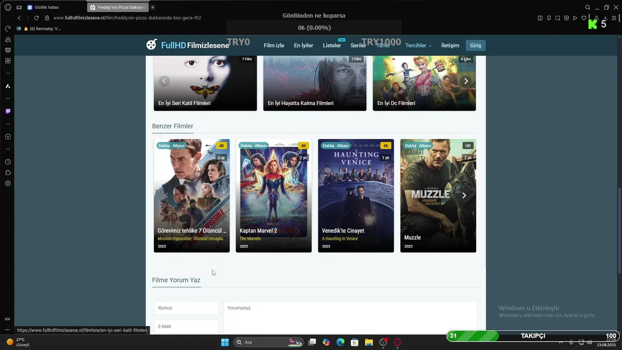Launch Microsoft Edge from the taskbar
This screenshot has width=622, height=350.
tap(340, 342)
